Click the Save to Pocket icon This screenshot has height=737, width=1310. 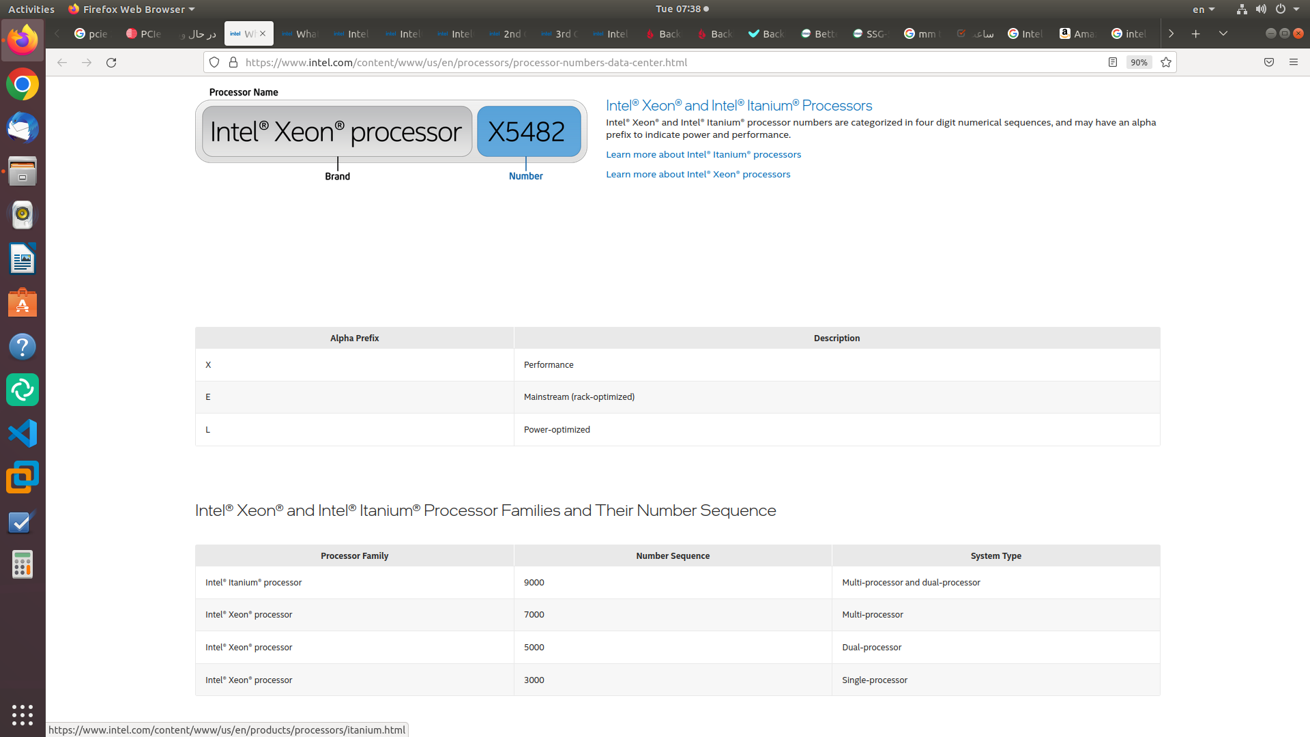click(x=1269, y=62)
